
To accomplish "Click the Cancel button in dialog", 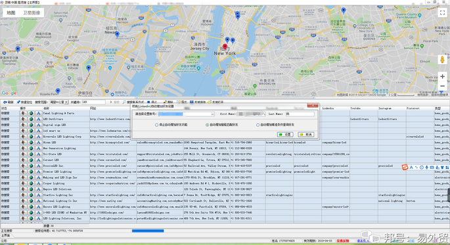I will coord(306,135).
